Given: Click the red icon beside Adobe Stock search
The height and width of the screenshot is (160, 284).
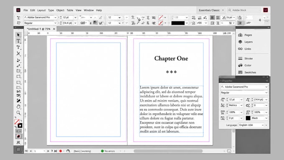Looking at the screenshot, I should [266, 10].
